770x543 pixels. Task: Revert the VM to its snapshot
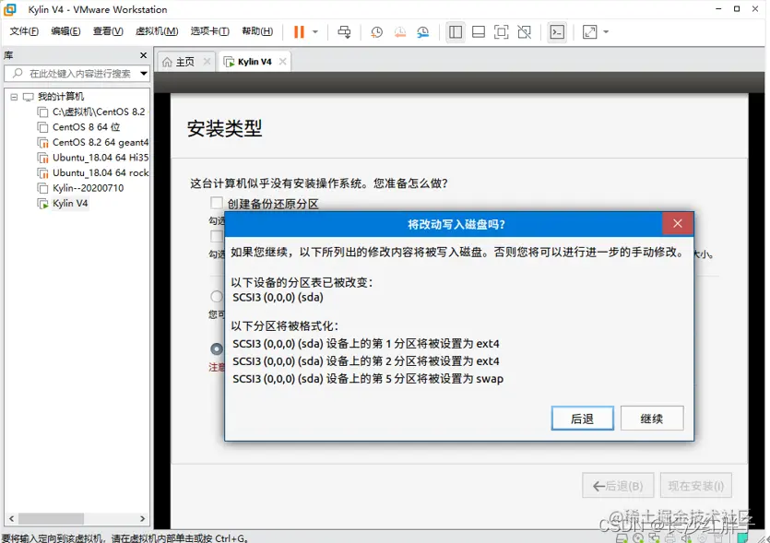(399, 31)
